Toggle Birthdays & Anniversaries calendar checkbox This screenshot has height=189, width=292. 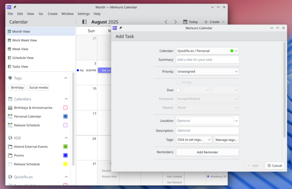65,107
